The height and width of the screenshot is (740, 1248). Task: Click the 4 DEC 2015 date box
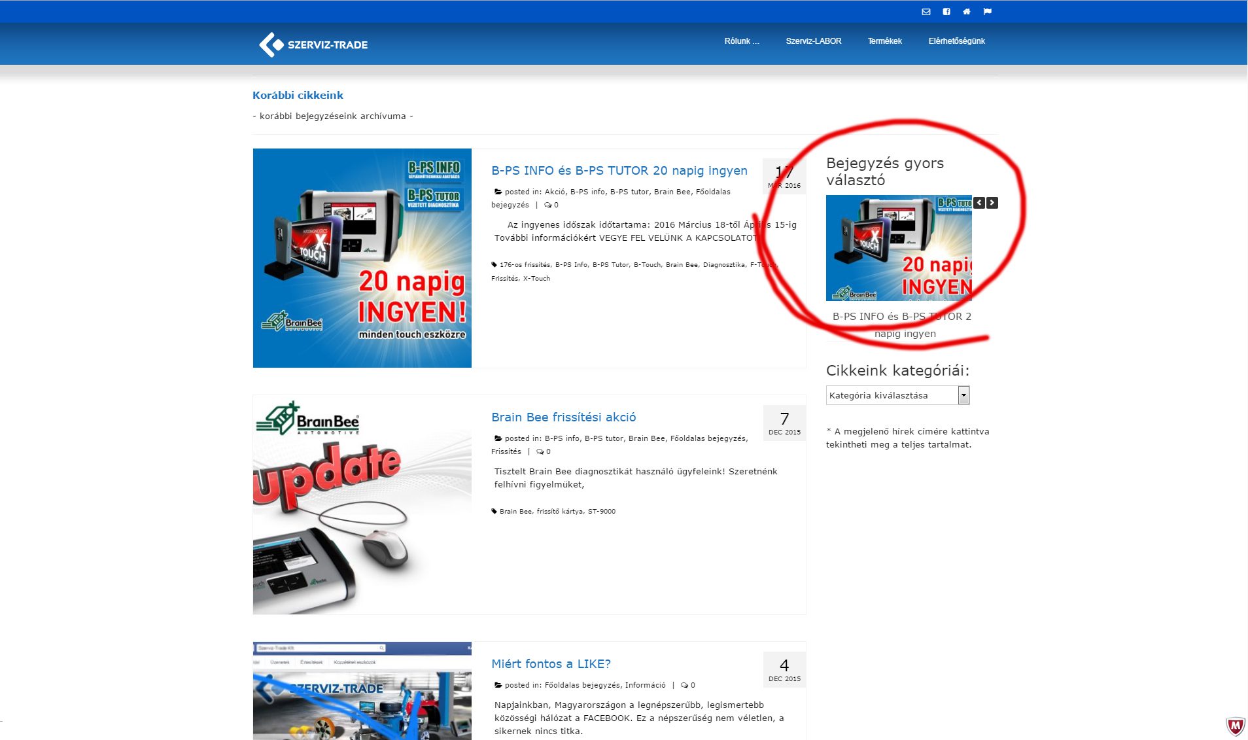pos(784,669)
